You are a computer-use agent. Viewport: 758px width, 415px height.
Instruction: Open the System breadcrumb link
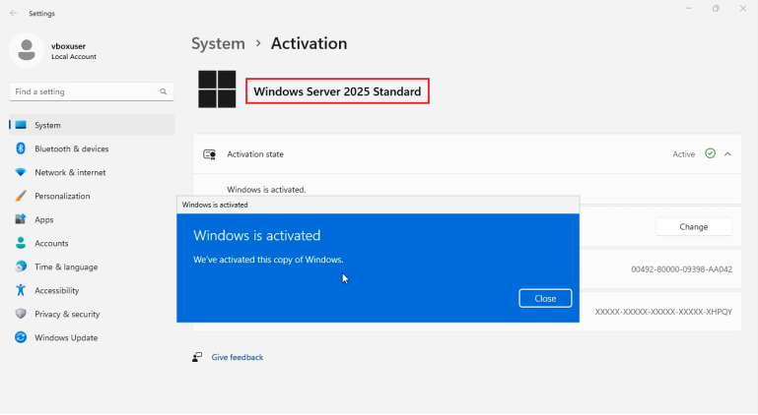pos(218,43)
